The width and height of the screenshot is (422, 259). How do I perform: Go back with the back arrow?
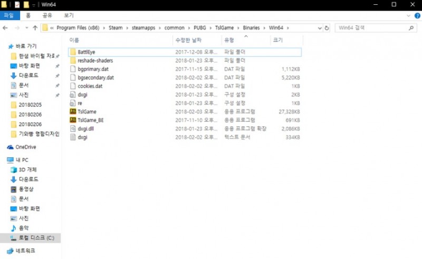coord(5,28)
